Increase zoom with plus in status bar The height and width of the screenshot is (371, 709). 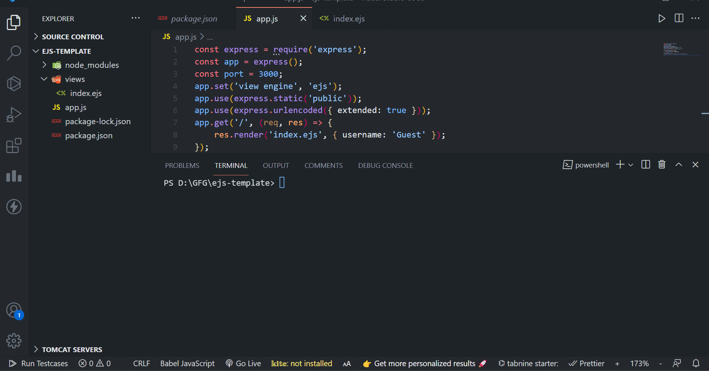coord(617,364)
